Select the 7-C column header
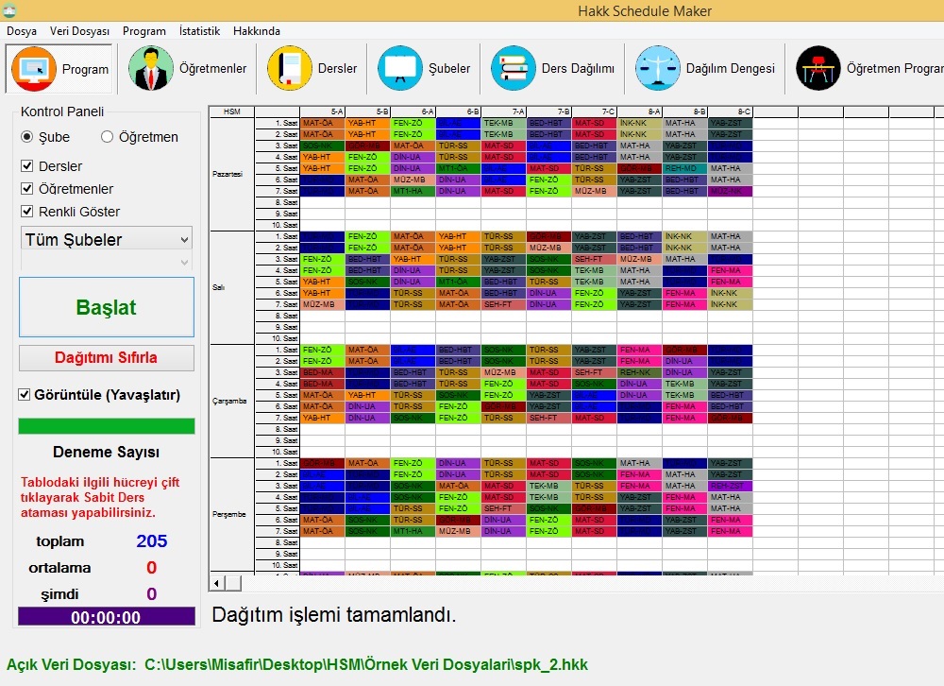 594,111
